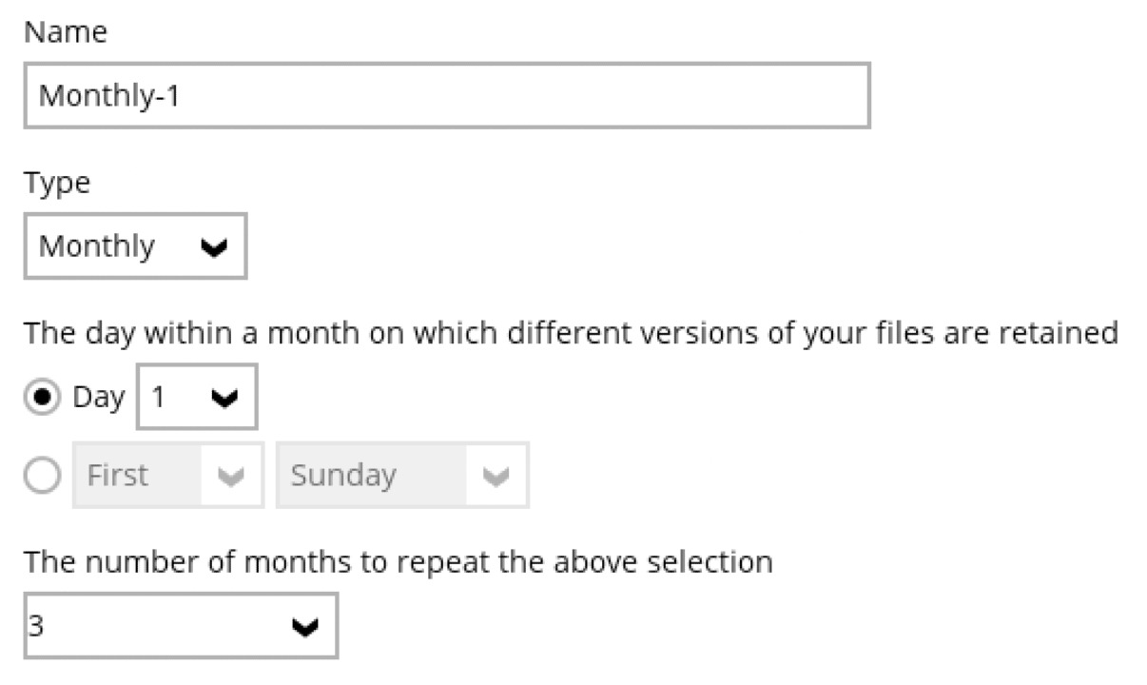
Task: Open the First ordinal dropdown
Action: point(167,475)
